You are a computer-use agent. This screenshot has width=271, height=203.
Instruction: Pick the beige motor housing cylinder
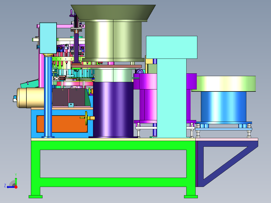tap(30, 98)
